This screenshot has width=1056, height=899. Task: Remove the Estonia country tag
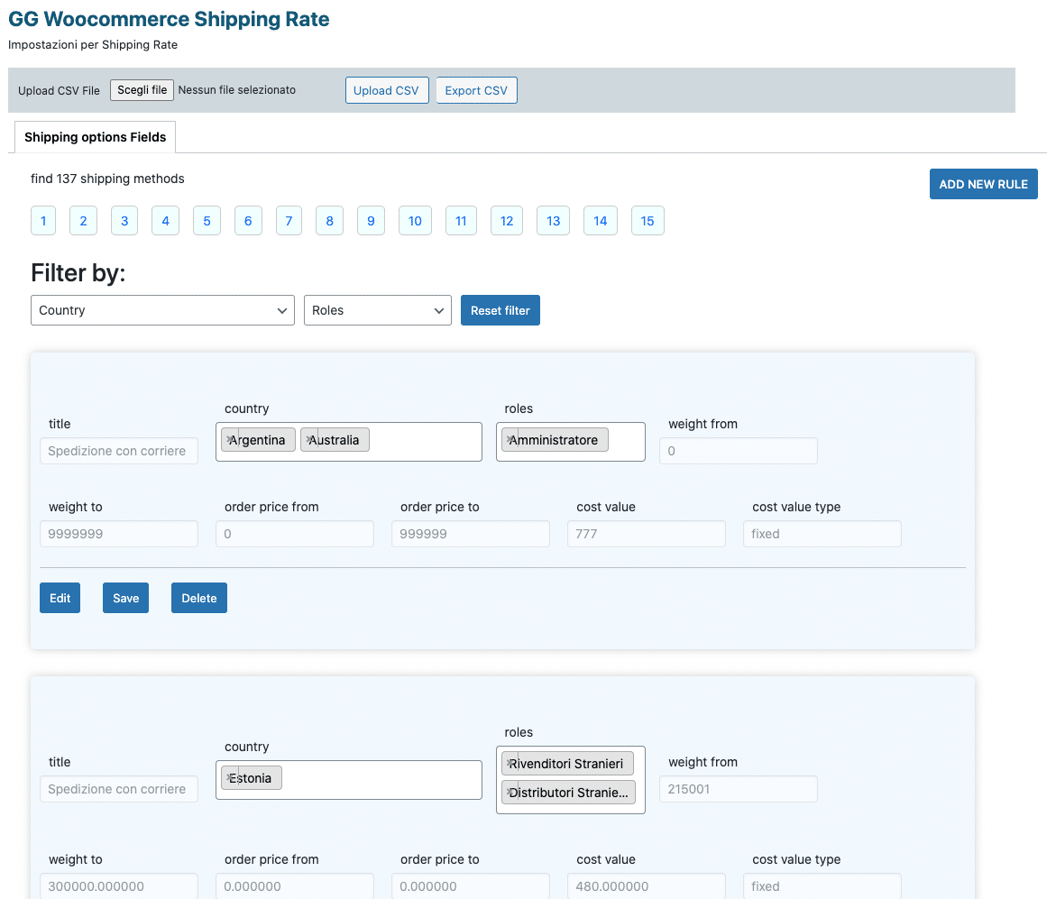tap(229, 777)
